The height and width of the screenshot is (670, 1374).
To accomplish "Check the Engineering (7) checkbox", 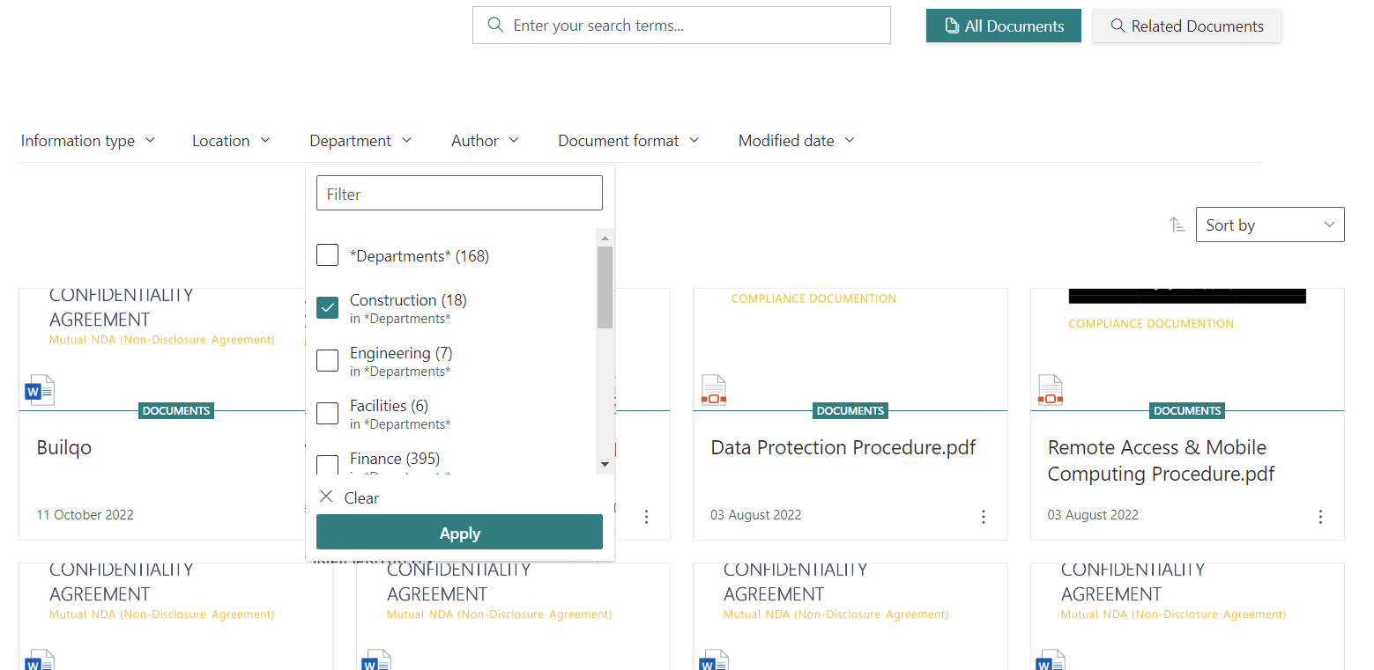I will [x=327, y=360].
